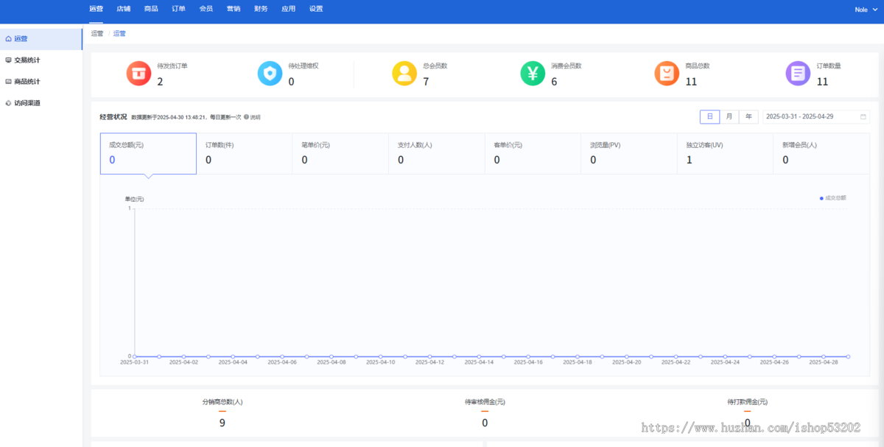Open the calendar icon in date range
The image size is (884, 447).
pos(863,117)
